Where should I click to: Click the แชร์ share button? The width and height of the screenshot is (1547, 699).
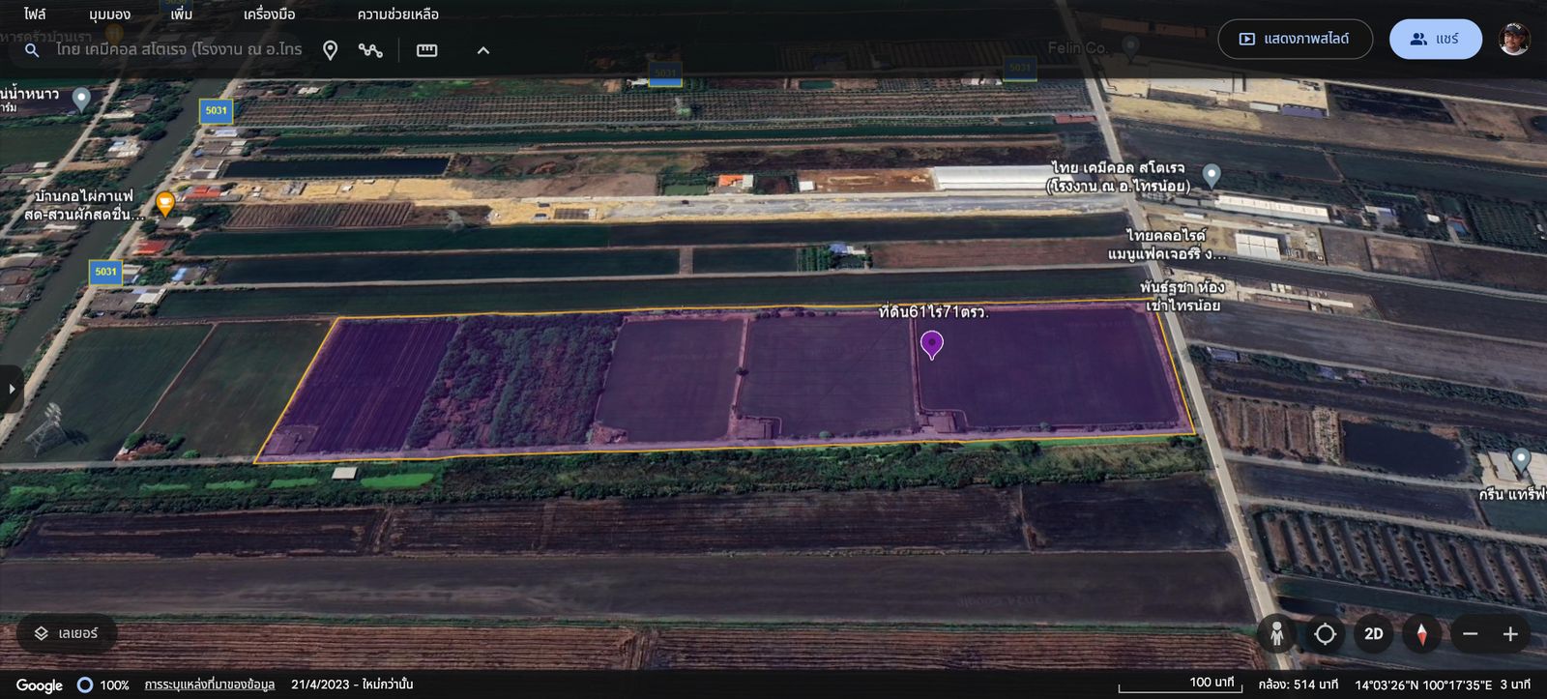click(1435, 39)
